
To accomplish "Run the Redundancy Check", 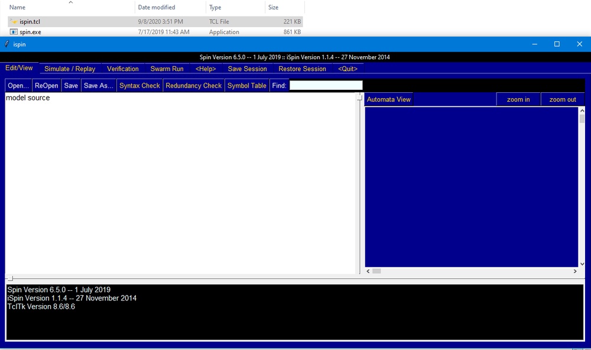I will point(194,86).
